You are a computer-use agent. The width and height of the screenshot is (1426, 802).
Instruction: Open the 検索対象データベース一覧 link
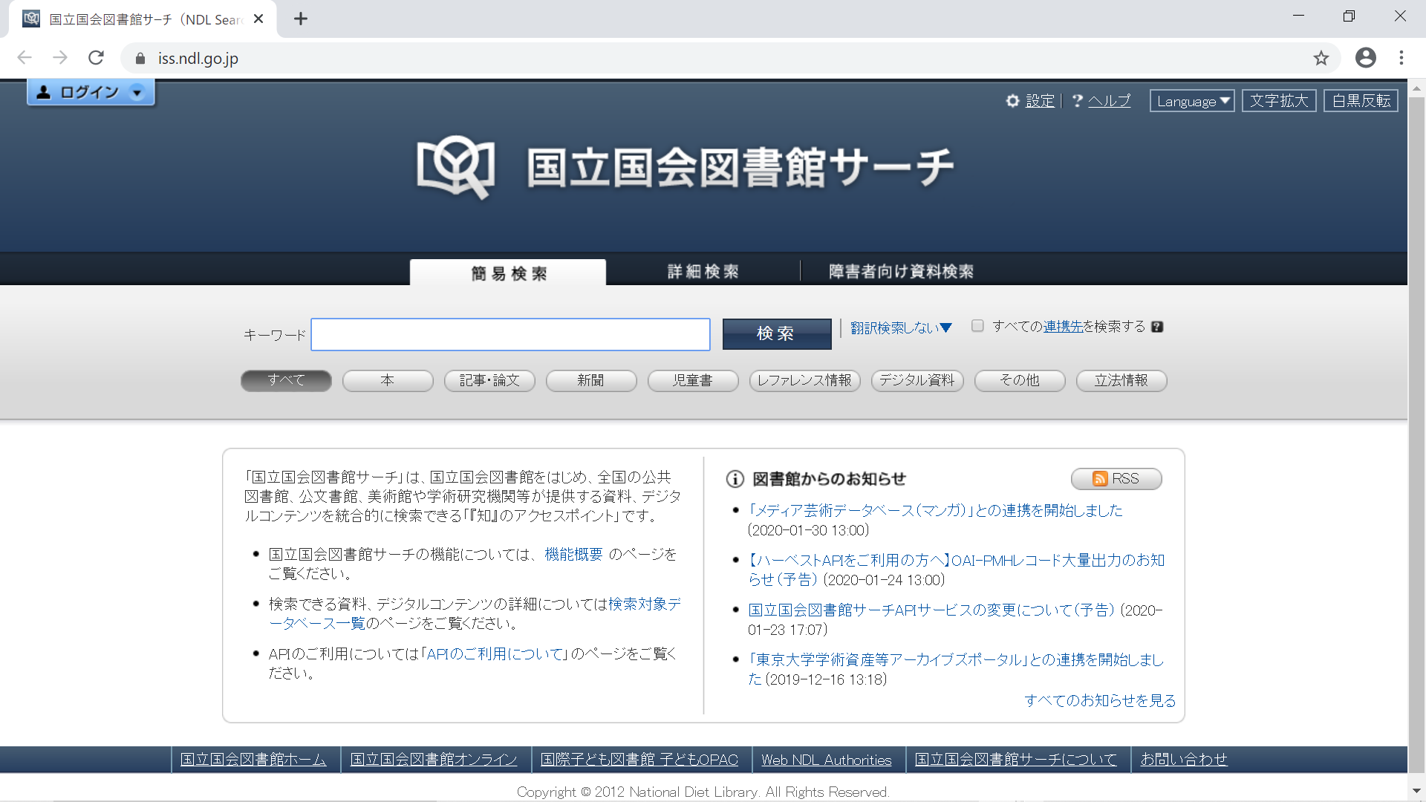point(475,613)
